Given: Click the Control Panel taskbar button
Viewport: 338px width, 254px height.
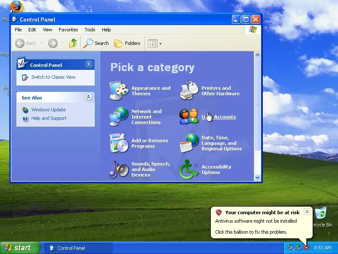Looking at the screenshot, I should pyautogui.click(x=79, y=248).
